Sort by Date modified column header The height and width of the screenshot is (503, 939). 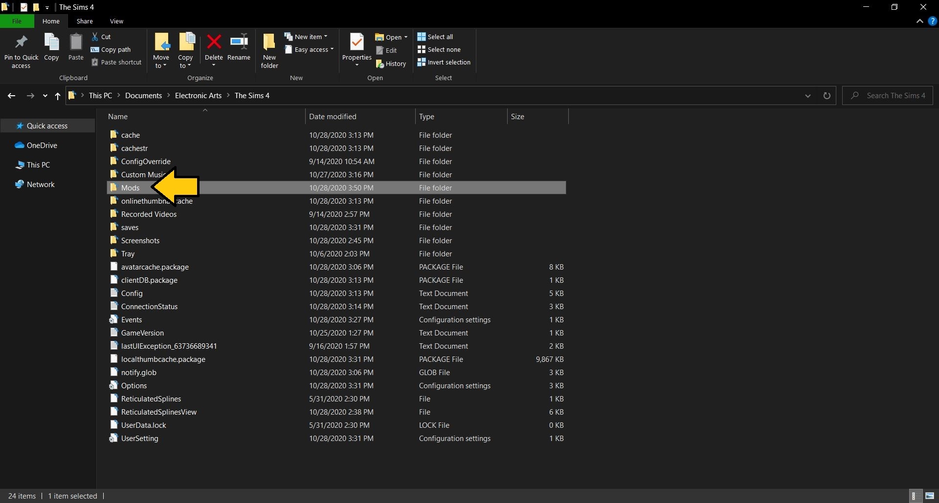pyautogui.click(x=360, y=116)
